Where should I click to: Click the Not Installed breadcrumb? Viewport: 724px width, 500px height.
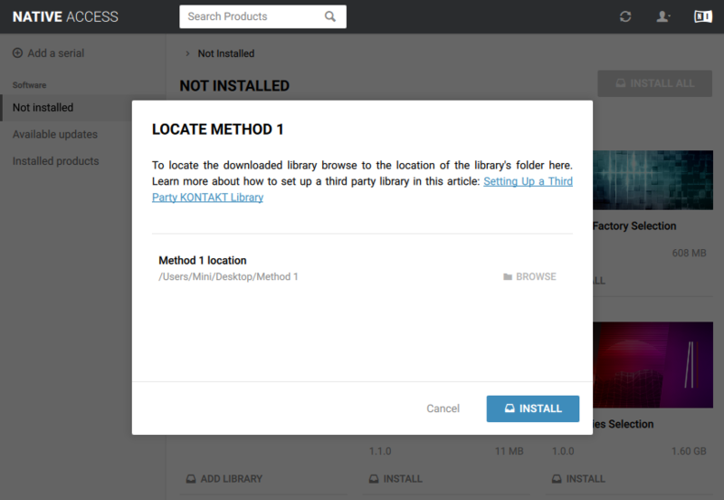click(x=226, y=53)
